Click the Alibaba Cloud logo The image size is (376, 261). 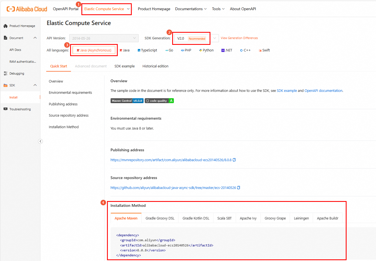27,9
